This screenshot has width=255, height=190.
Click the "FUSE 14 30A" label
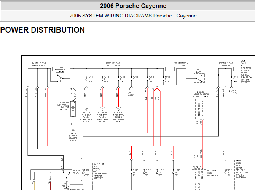pyautogui.click(x=177, y=173)
